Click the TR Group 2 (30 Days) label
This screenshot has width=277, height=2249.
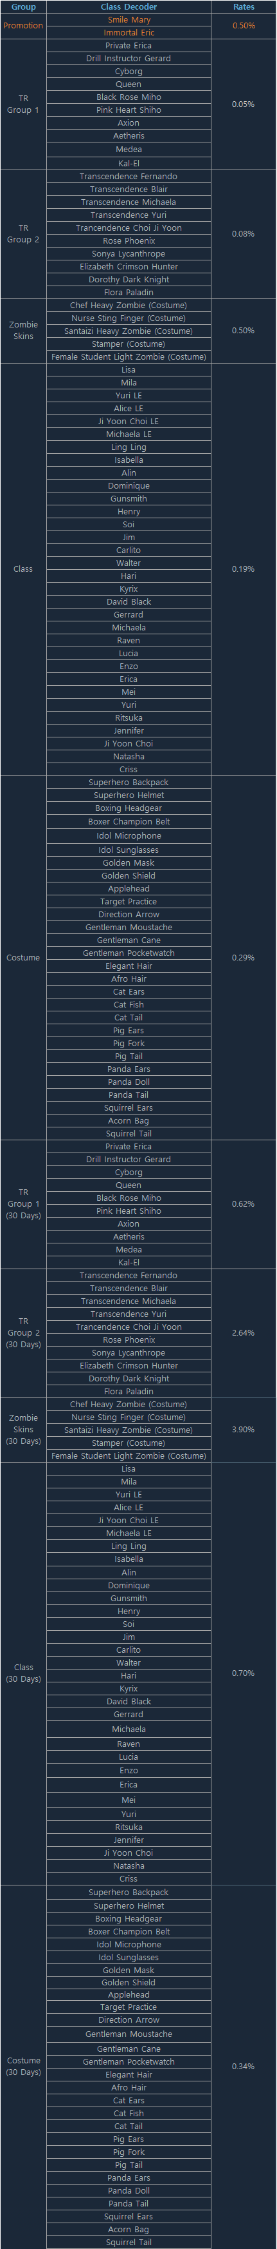pyautogui.click(x=24, y=1333)
